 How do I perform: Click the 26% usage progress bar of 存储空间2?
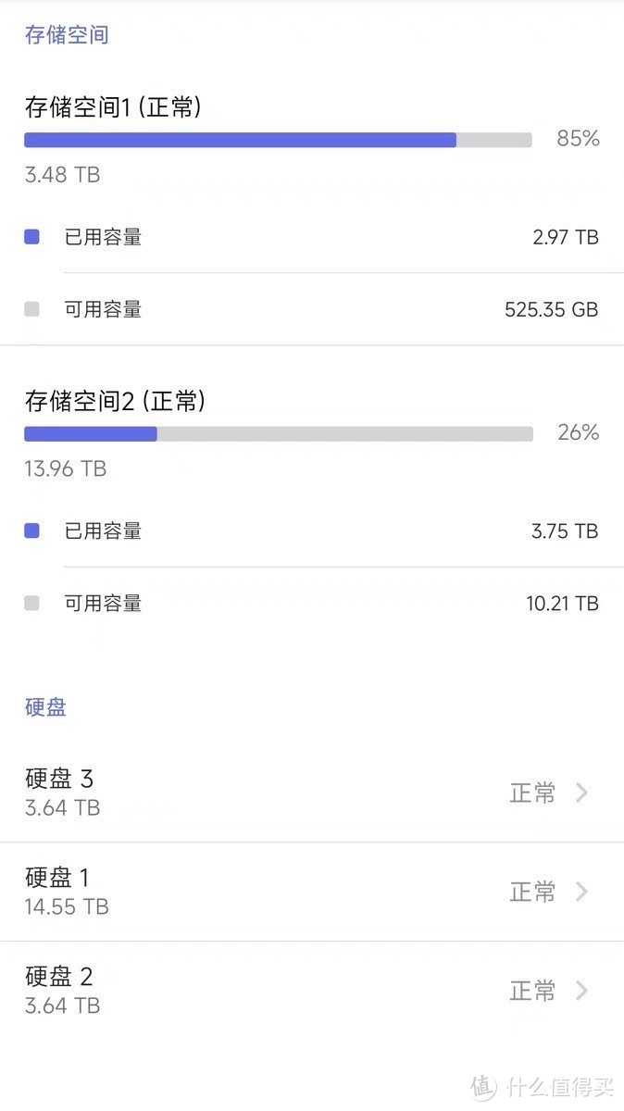(x=278, y=433)
